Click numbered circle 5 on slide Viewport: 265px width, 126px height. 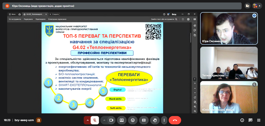click(x=103, y=91)
